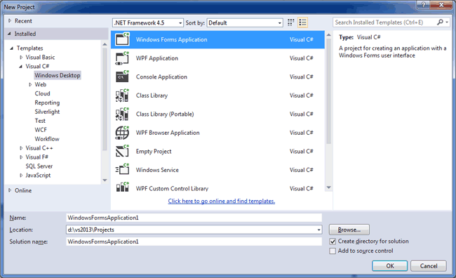
Task: Expand the JavaScript node
Action: (21, 176)
